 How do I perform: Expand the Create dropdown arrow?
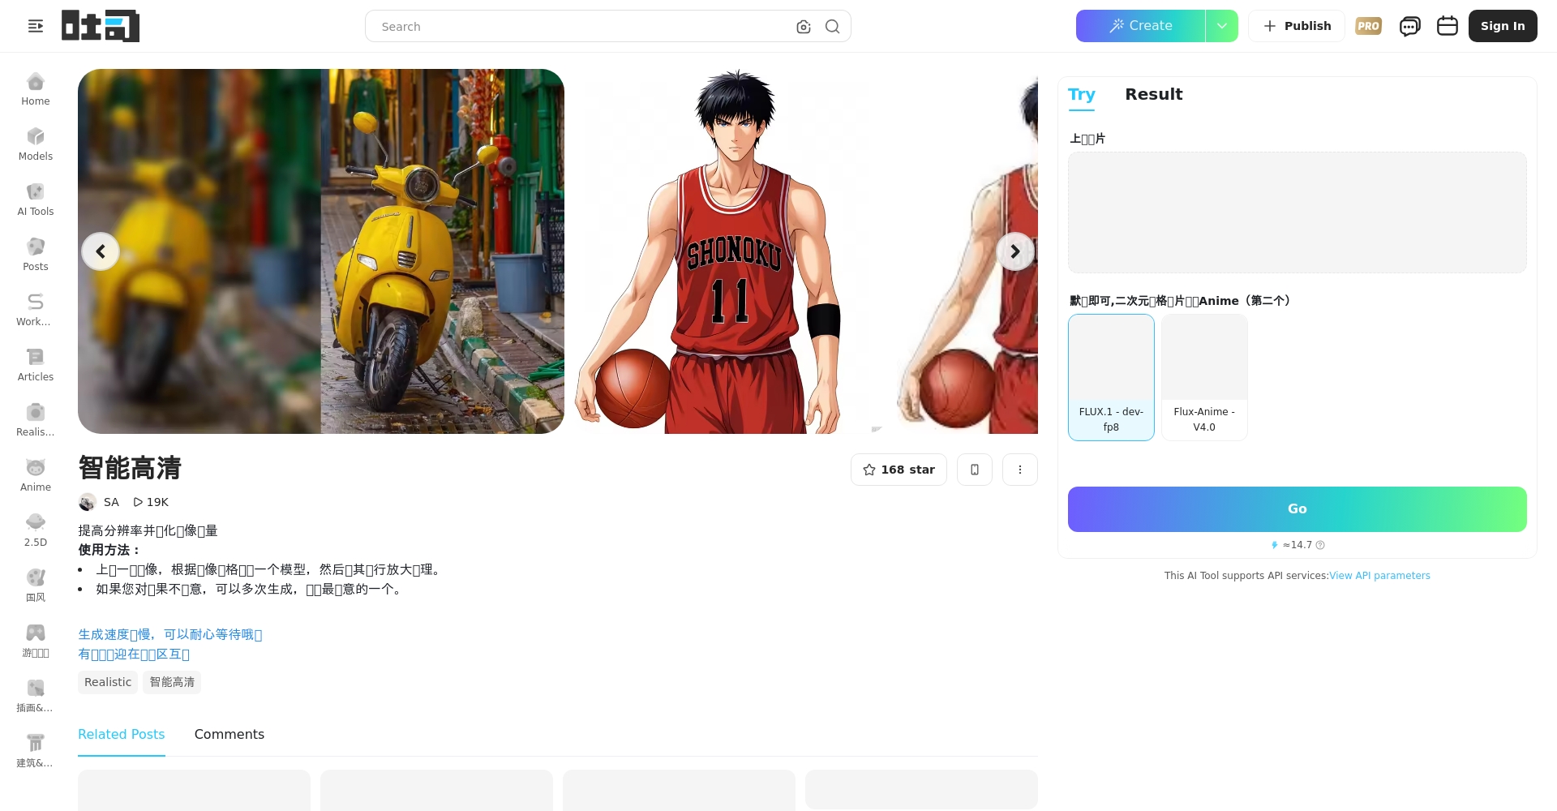[x=1222, y=26]
